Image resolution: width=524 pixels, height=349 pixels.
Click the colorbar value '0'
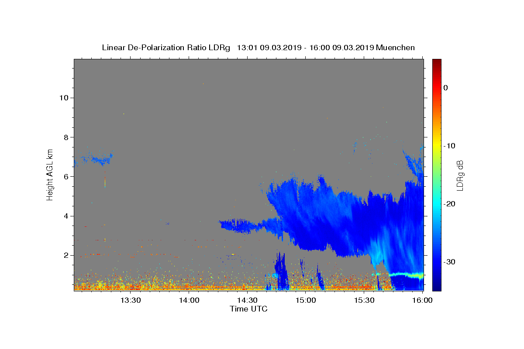tap(445, 88)
